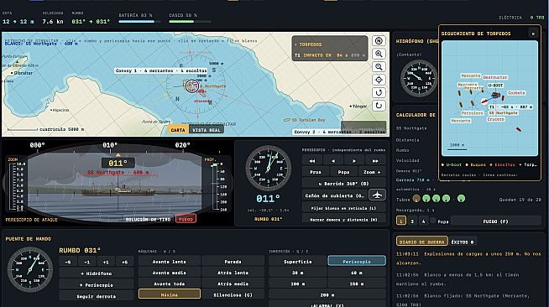
Task: Select the third green torpedo tube
Action: pyautogui.click(x=446, y=199)
